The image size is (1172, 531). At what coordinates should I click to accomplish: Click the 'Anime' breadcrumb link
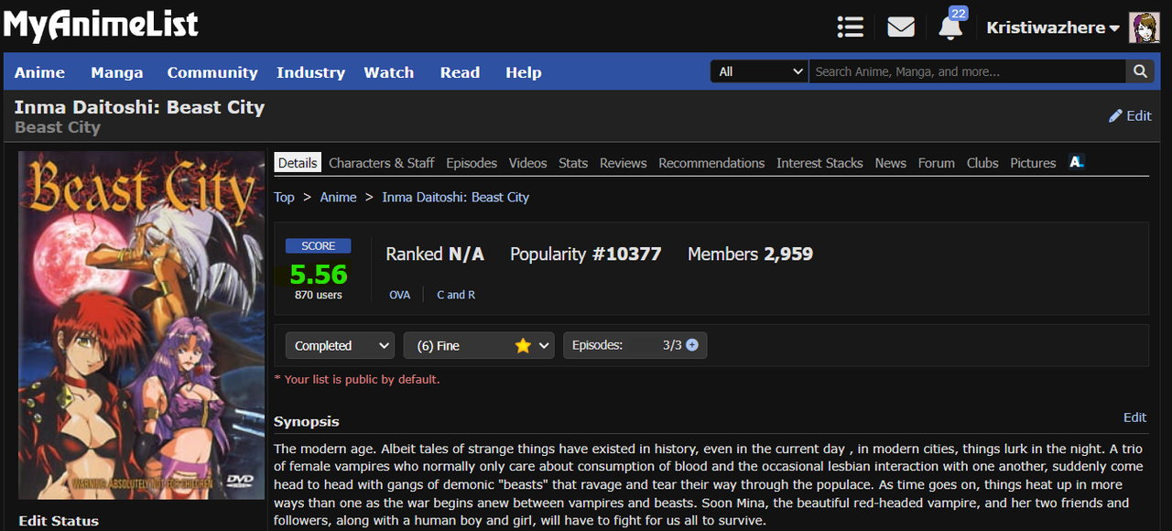pyautogui.click(x=338, y=197)
